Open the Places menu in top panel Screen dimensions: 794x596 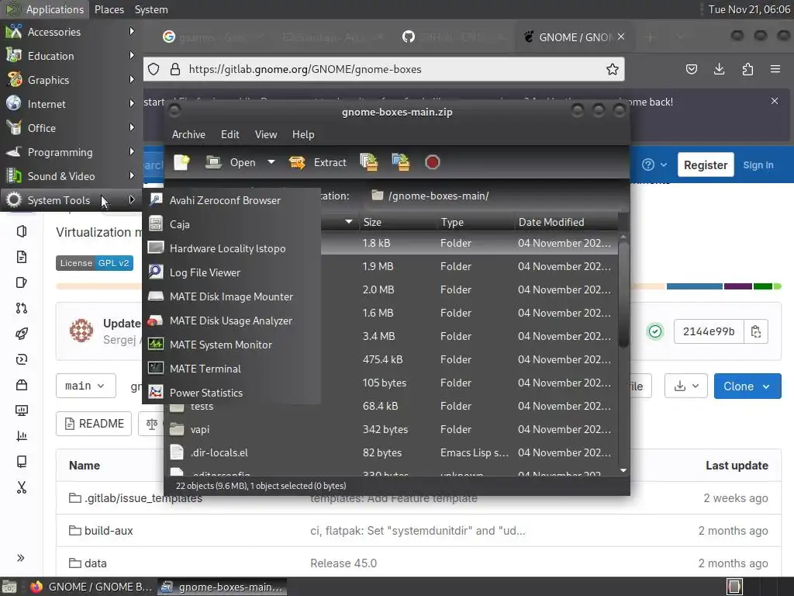coord(109,9)
